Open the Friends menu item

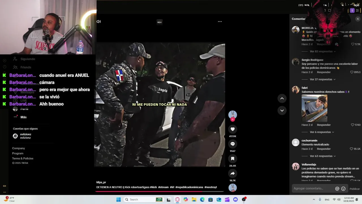tap(23, 67)
